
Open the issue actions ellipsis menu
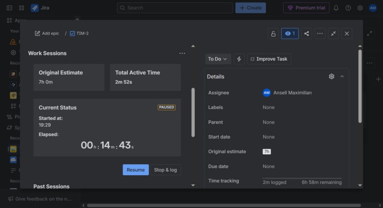click(x=320, y=33)
